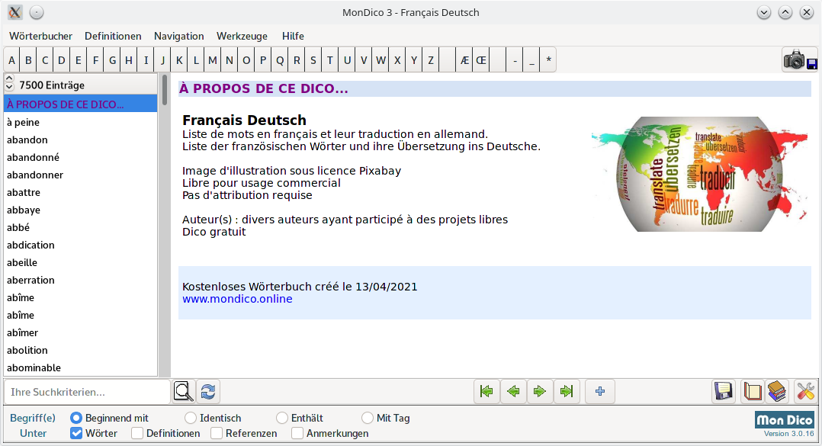Select the entry 'abolition'

(81, 351)
